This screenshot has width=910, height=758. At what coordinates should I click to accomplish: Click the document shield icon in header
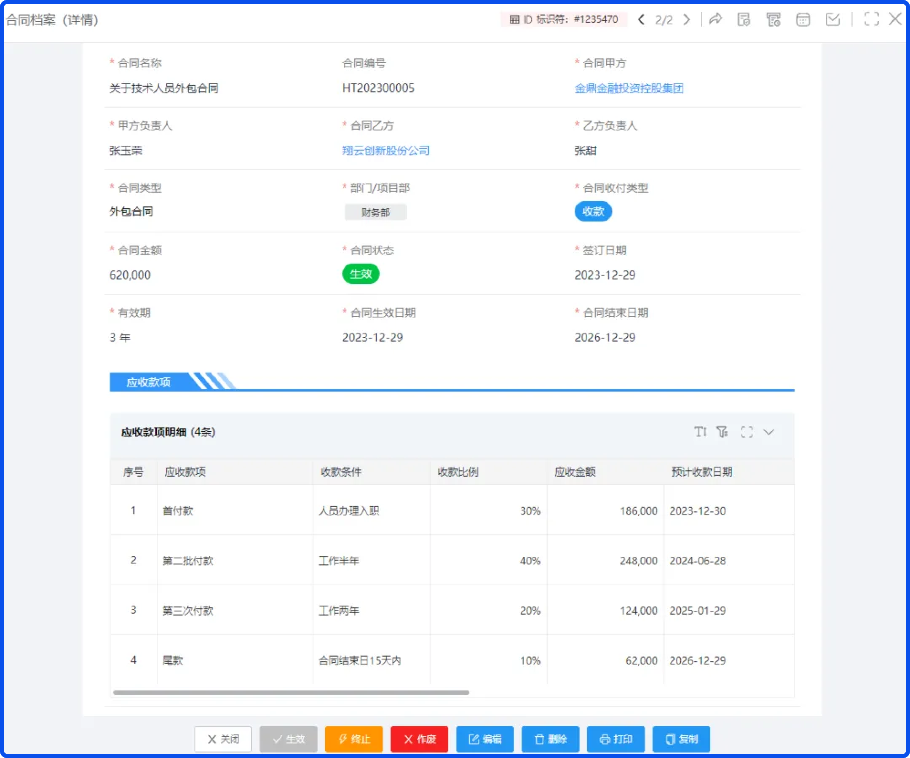[744, 19]
